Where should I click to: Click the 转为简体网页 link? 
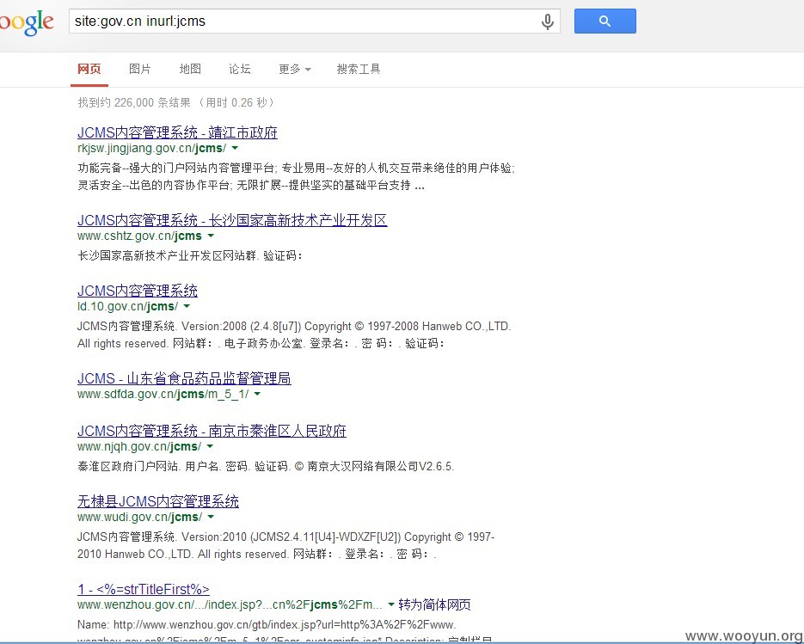[435, 604]
